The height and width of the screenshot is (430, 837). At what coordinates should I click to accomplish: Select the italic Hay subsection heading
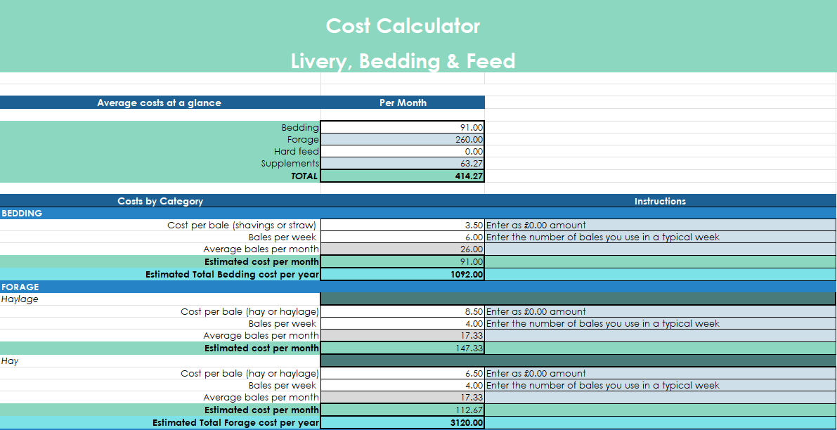click(10, 360)
